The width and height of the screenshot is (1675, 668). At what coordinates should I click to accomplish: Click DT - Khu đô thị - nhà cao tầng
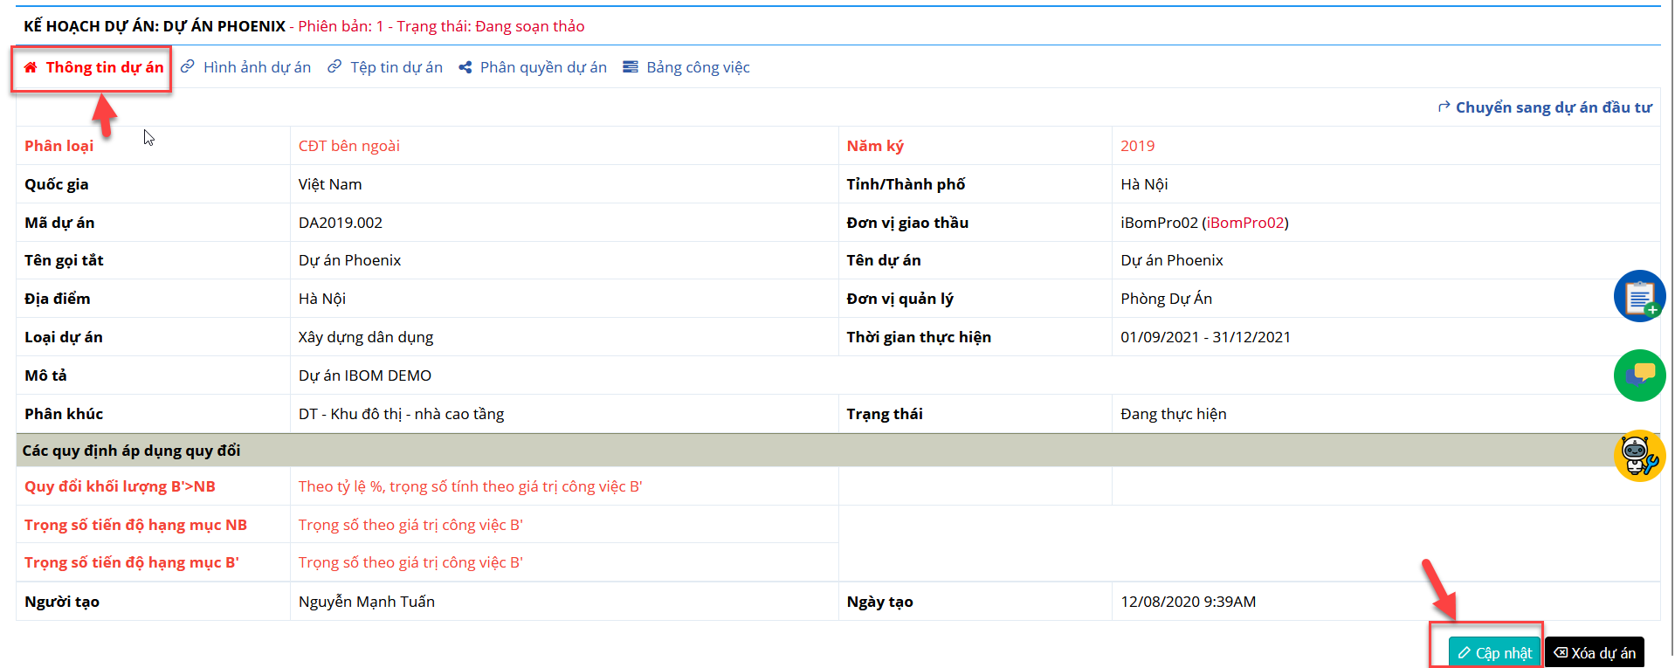pyautogui.click(x=402, y=414)
